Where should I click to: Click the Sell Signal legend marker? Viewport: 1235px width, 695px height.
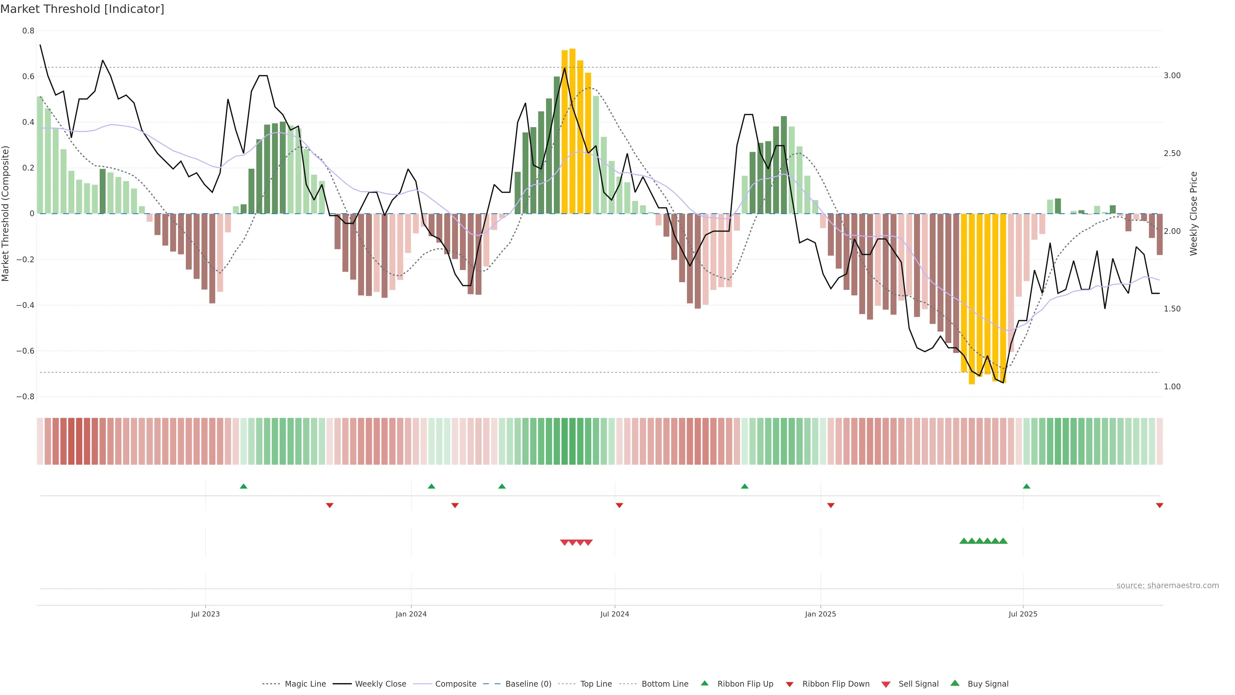click(886, 684)
